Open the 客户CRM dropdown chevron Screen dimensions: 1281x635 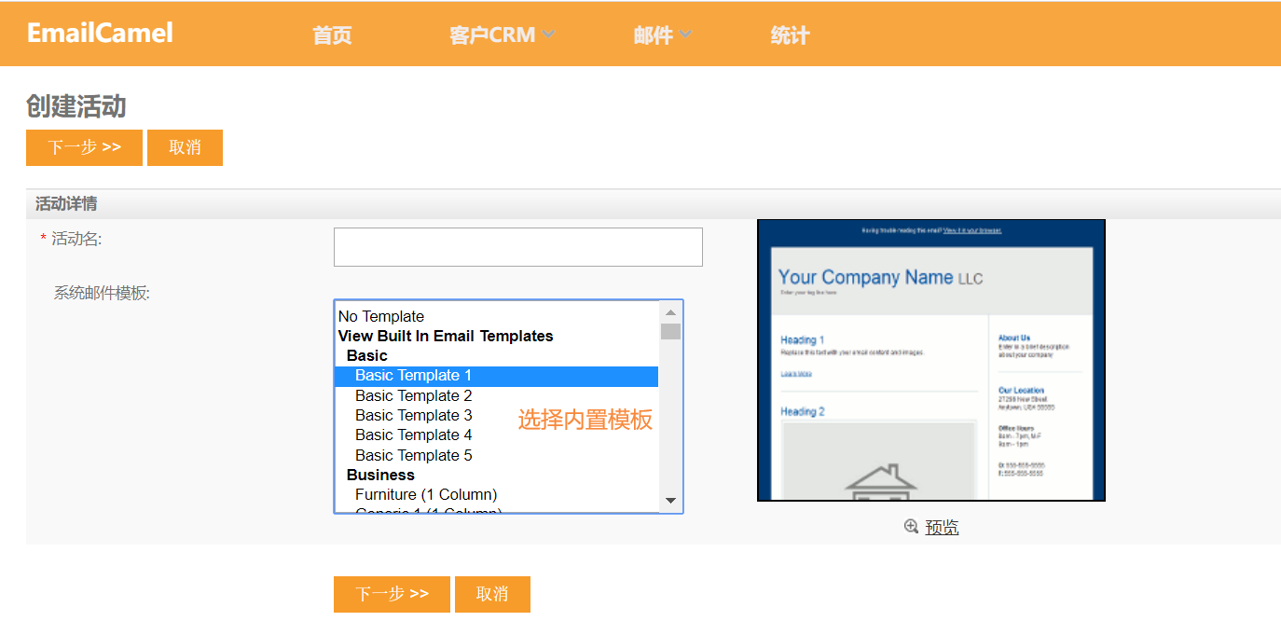pos(549,33)
